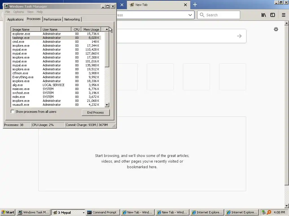Click the browser page scroll down arrow
The image size is (289, 216).
[287, 206]
